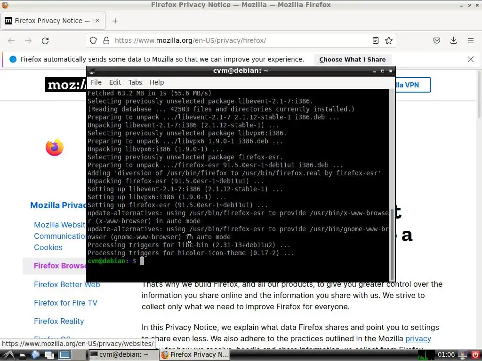Open the tracking protection shield icon
Viewport: 482px width, 361px height.
pos(93,40)
